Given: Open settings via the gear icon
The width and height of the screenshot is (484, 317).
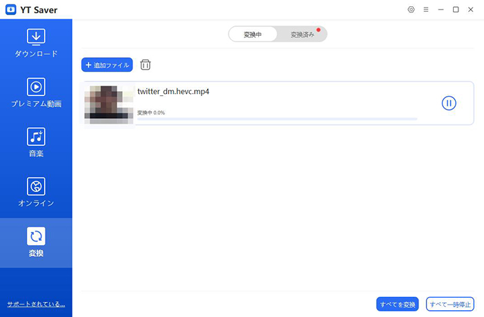Looking at the screenshot, I should pyautogui.click(x=411, y=10).
